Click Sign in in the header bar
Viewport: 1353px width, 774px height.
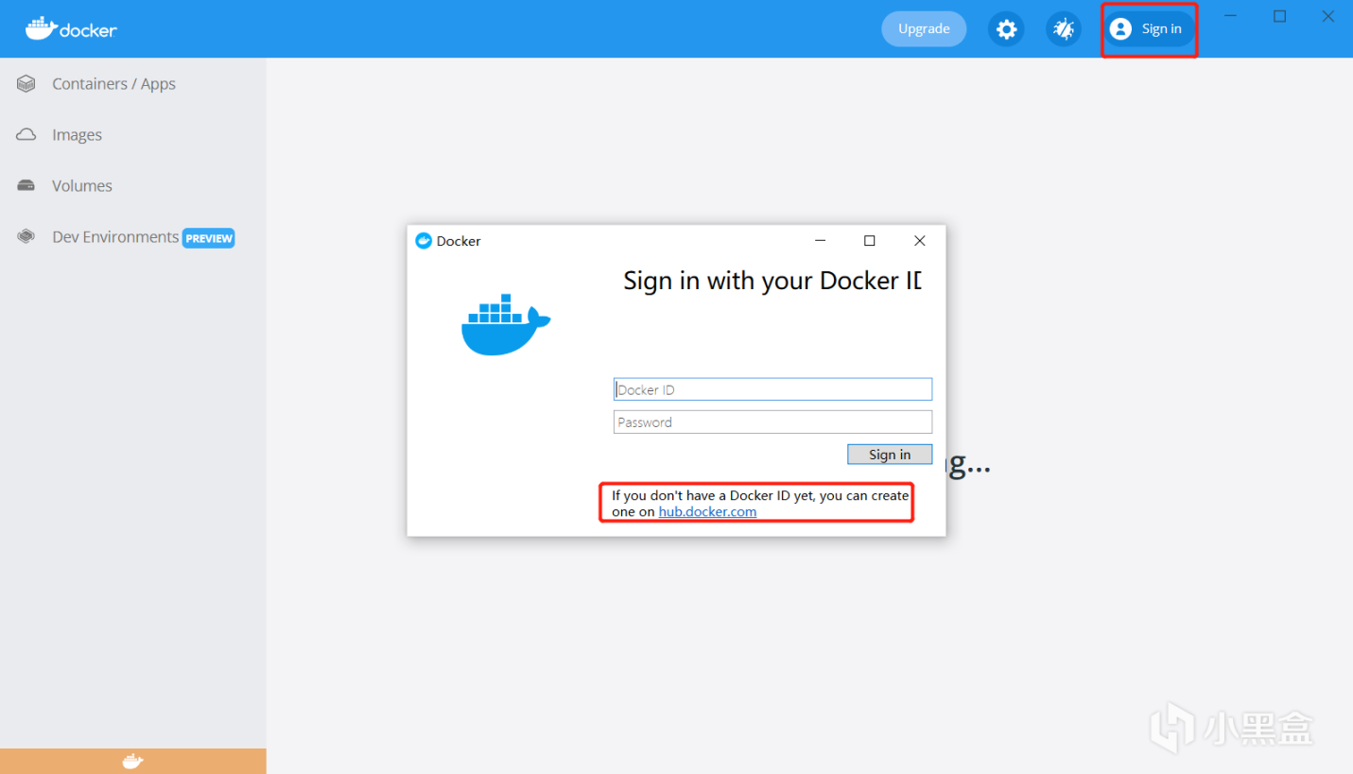tap(1149, 29)
